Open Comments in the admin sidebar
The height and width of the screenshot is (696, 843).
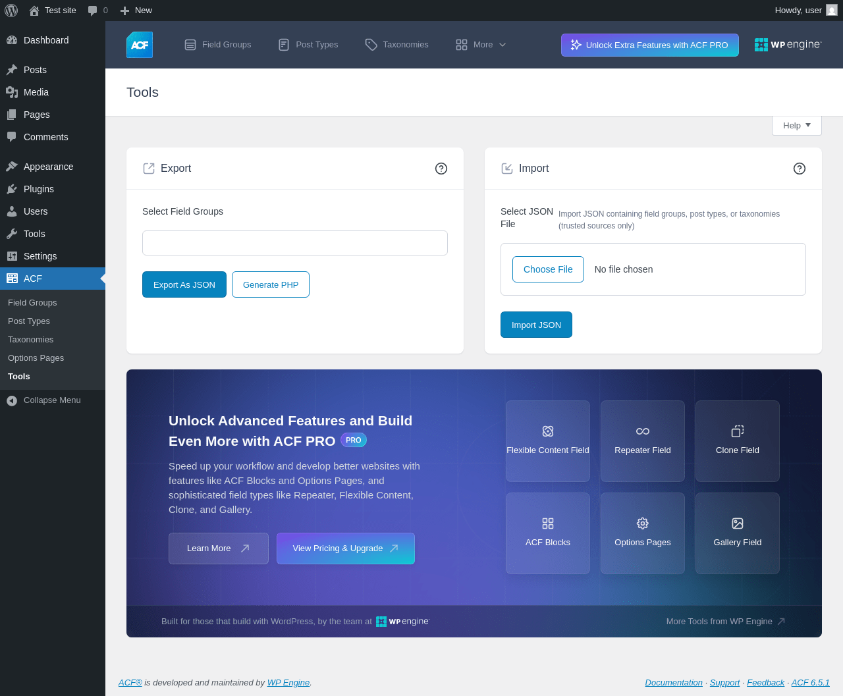[53, 137]
